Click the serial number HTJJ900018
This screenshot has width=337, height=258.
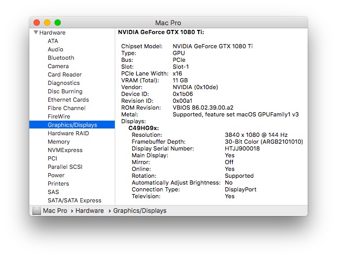pyautogui.click(x=242, y=148)
